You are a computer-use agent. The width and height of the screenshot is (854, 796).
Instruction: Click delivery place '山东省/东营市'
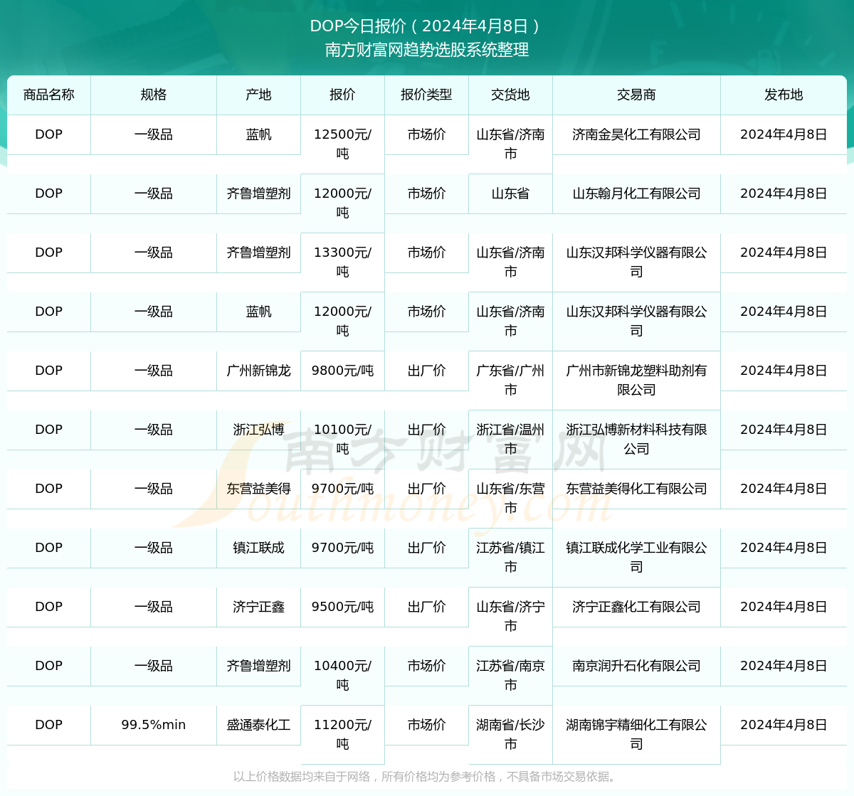[510, 498]
